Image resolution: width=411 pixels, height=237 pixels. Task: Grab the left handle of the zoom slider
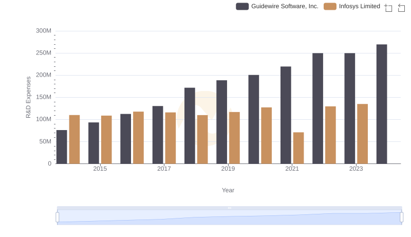coord(58,217)
